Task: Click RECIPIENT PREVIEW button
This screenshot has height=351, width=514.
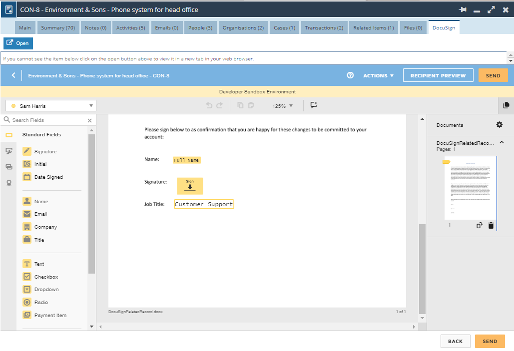Action: point(438,75)
